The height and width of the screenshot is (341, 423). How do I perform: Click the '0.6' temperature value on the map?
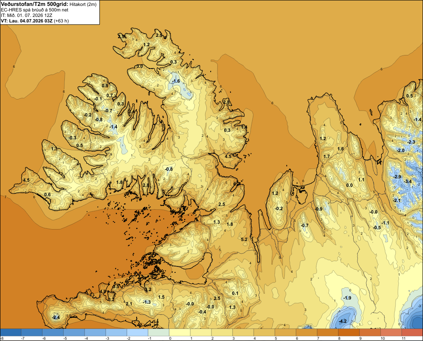click(x=47, y=194)
